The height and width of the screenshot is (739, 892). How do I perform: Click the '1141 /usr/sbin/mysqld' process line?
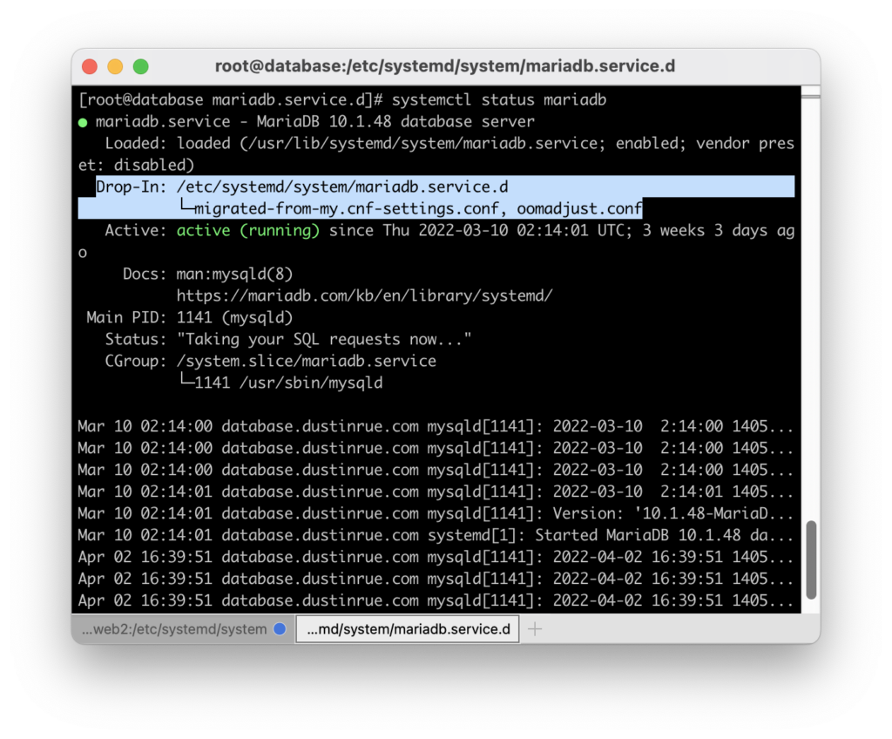pos(288,383)
